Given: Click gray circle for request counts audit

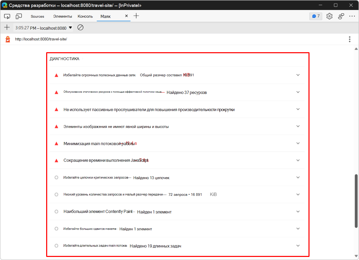Looking at the screenshot, I should click(56, 194).
